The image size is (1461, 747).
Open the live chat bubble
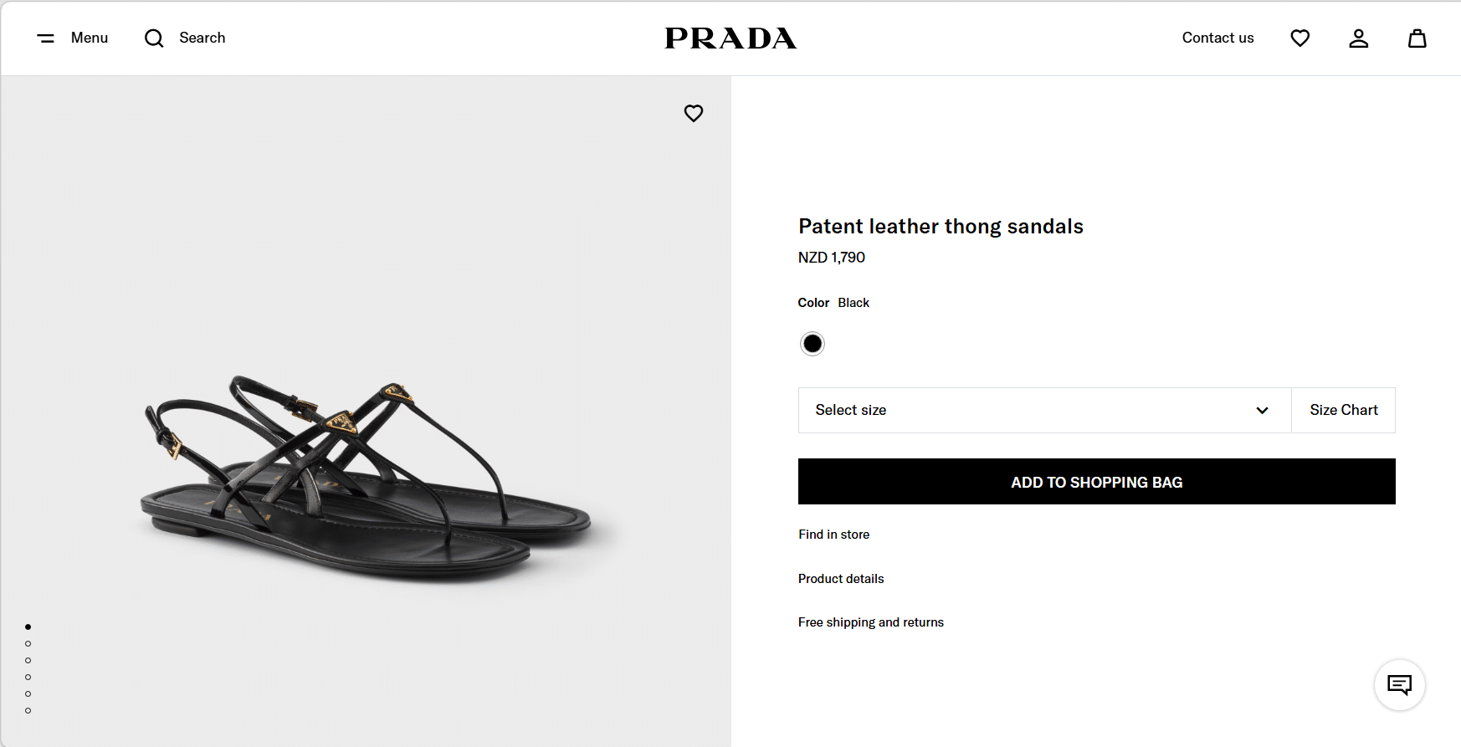[1399, 685]
